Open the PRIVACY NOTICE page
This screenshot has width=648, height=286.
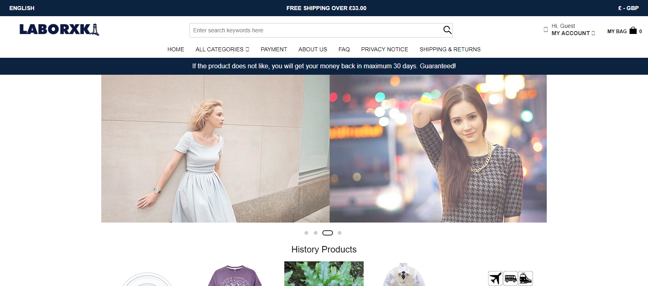click(385, 49)
